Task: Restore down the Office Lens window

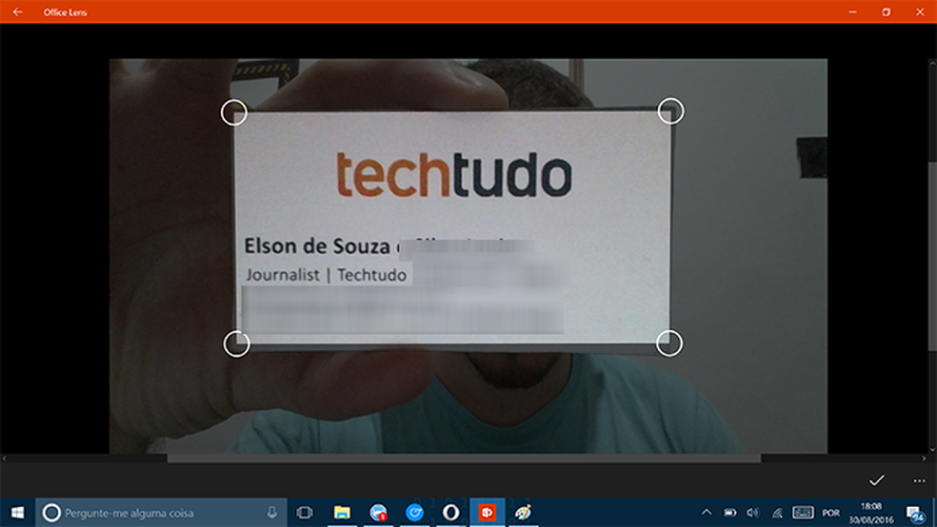Action: tap(887, 12)
